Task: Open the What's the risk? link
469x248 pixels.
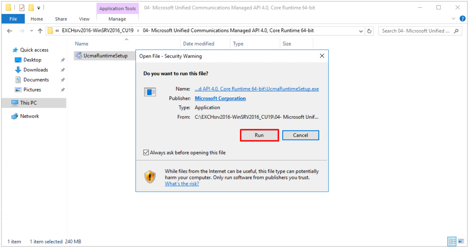Action: (x=182, y=184)
